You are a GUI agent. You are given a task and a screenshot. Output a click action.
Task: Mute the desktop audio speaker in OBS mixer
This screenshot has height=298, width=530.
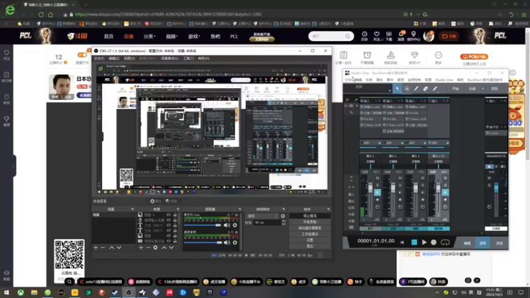pos(227,242)
